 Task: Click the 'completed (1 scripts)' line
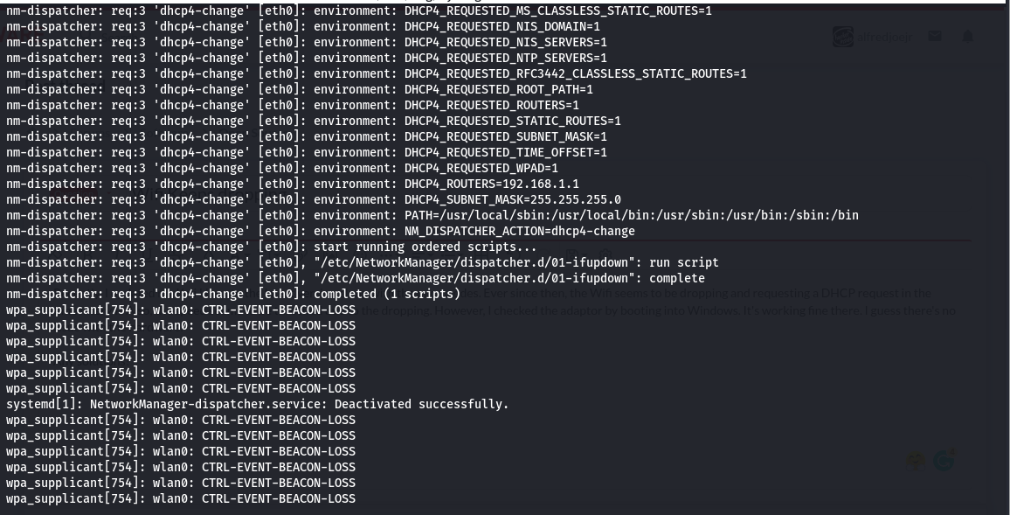tap(232, 294)
